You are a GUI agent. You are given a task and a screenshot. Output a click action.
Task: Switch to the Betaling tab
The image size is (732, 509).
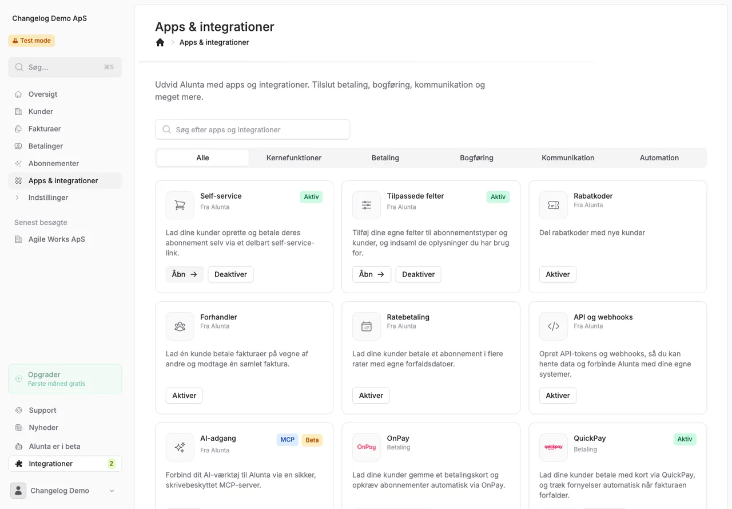pyautogui.click(x=385, y=158)
